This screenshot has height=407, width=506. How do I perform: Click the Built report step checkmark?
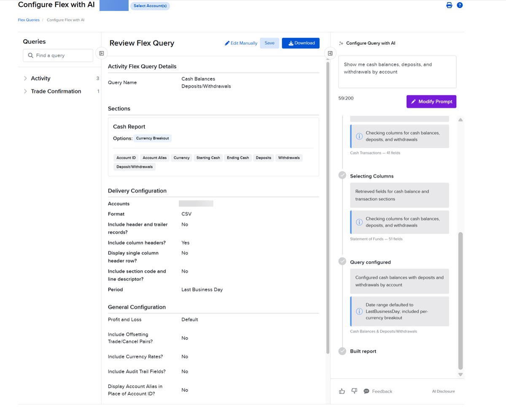click(x=342, y=351)
